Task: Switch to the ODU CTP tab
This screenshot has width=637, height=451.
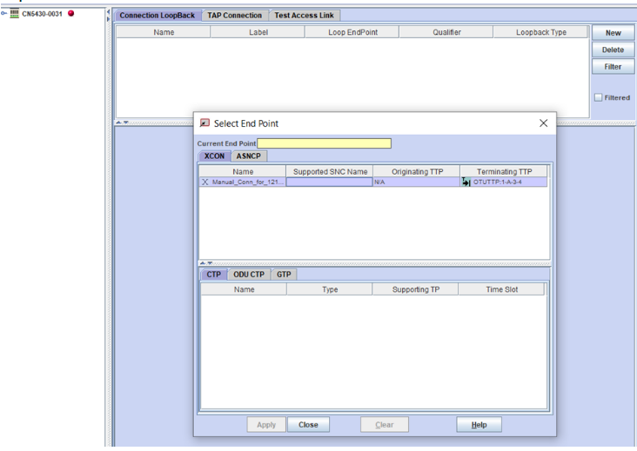Action: pyautogui.click(x=248, y=275)
